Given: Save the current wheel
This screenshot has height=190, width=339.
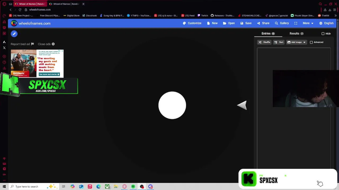Looking at the screenshot, I should coord(246,23).
